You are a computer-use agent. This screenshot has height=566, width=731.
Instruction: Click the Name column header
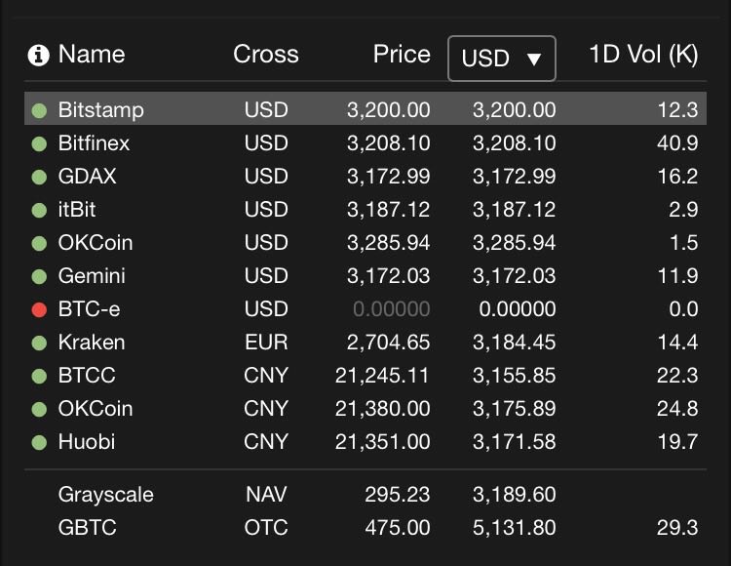tap(92, 54)
